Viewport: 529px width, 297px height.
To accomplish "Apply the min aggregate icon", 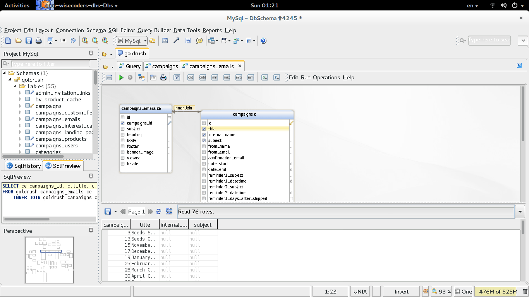I will tap(215, 77).
